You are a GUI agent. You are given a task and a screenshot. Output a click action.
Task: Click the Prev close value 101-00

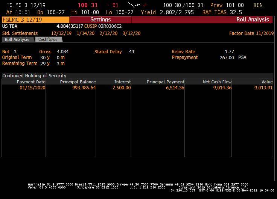(x=235, y=5)
